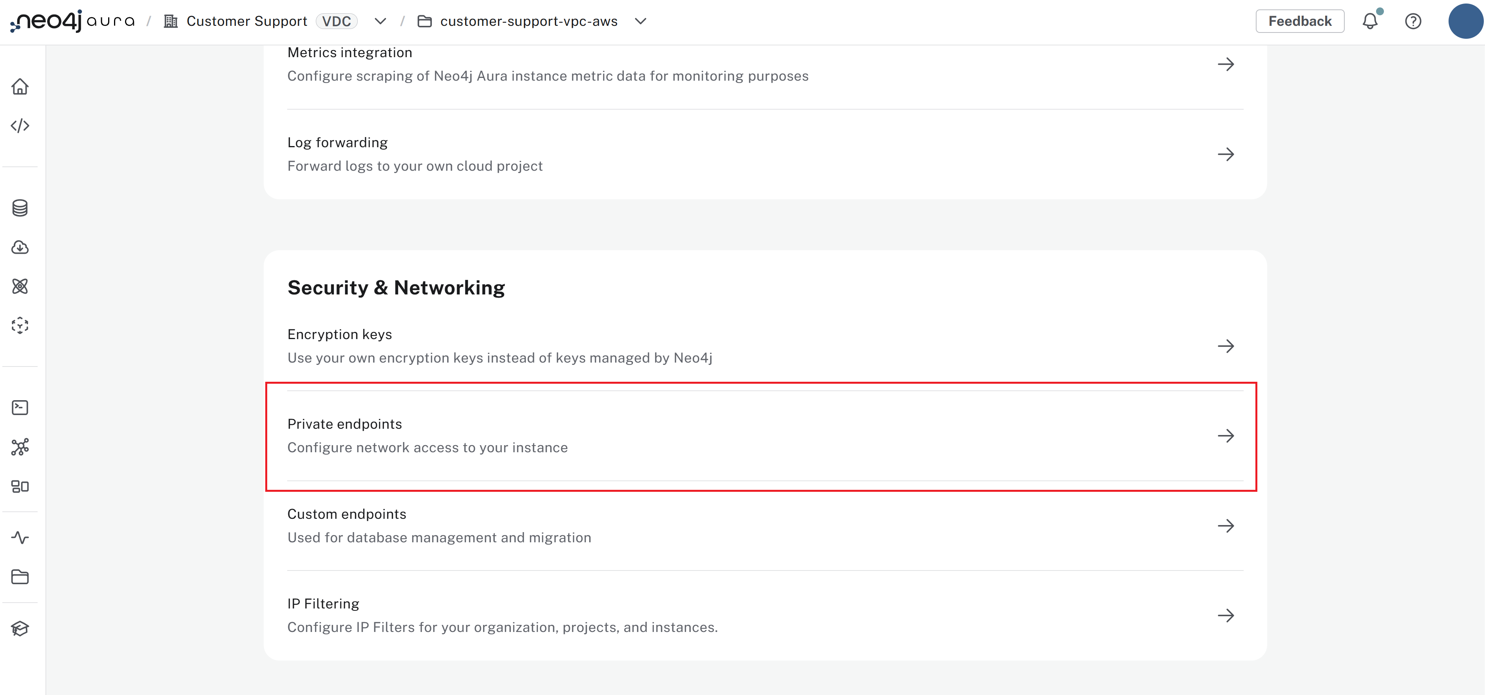
Task: Open the projects folder icon
Action: coord(20,578)
